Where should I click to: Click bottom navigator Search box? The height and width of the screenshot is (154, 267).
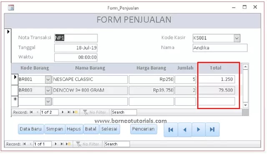coord(117,144)
